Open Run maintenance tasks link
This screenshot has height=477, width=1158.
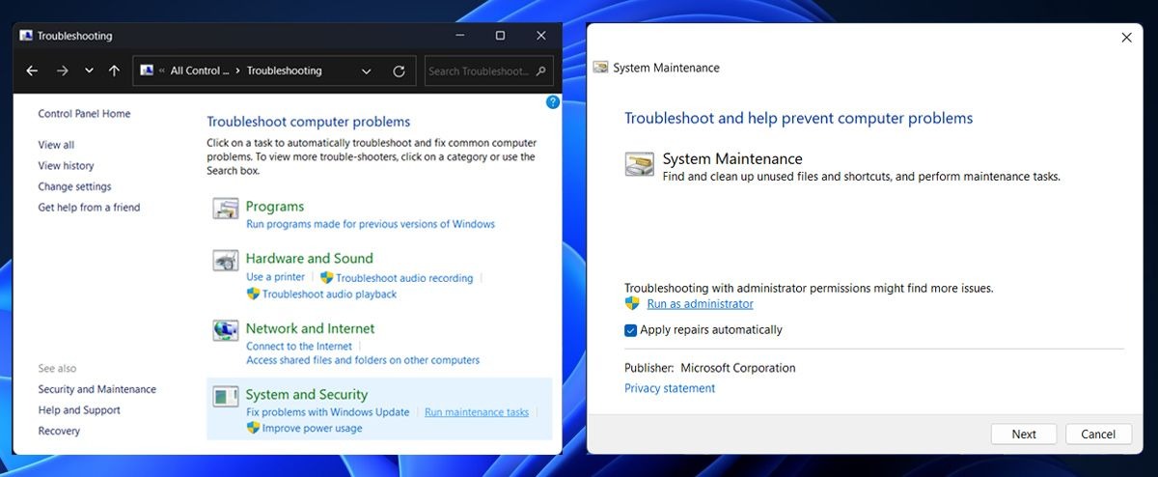point(477,412)
